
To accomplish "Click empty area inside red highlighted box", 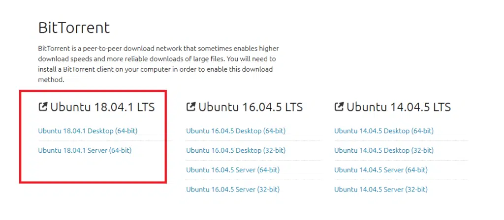I will click(93, 168).
